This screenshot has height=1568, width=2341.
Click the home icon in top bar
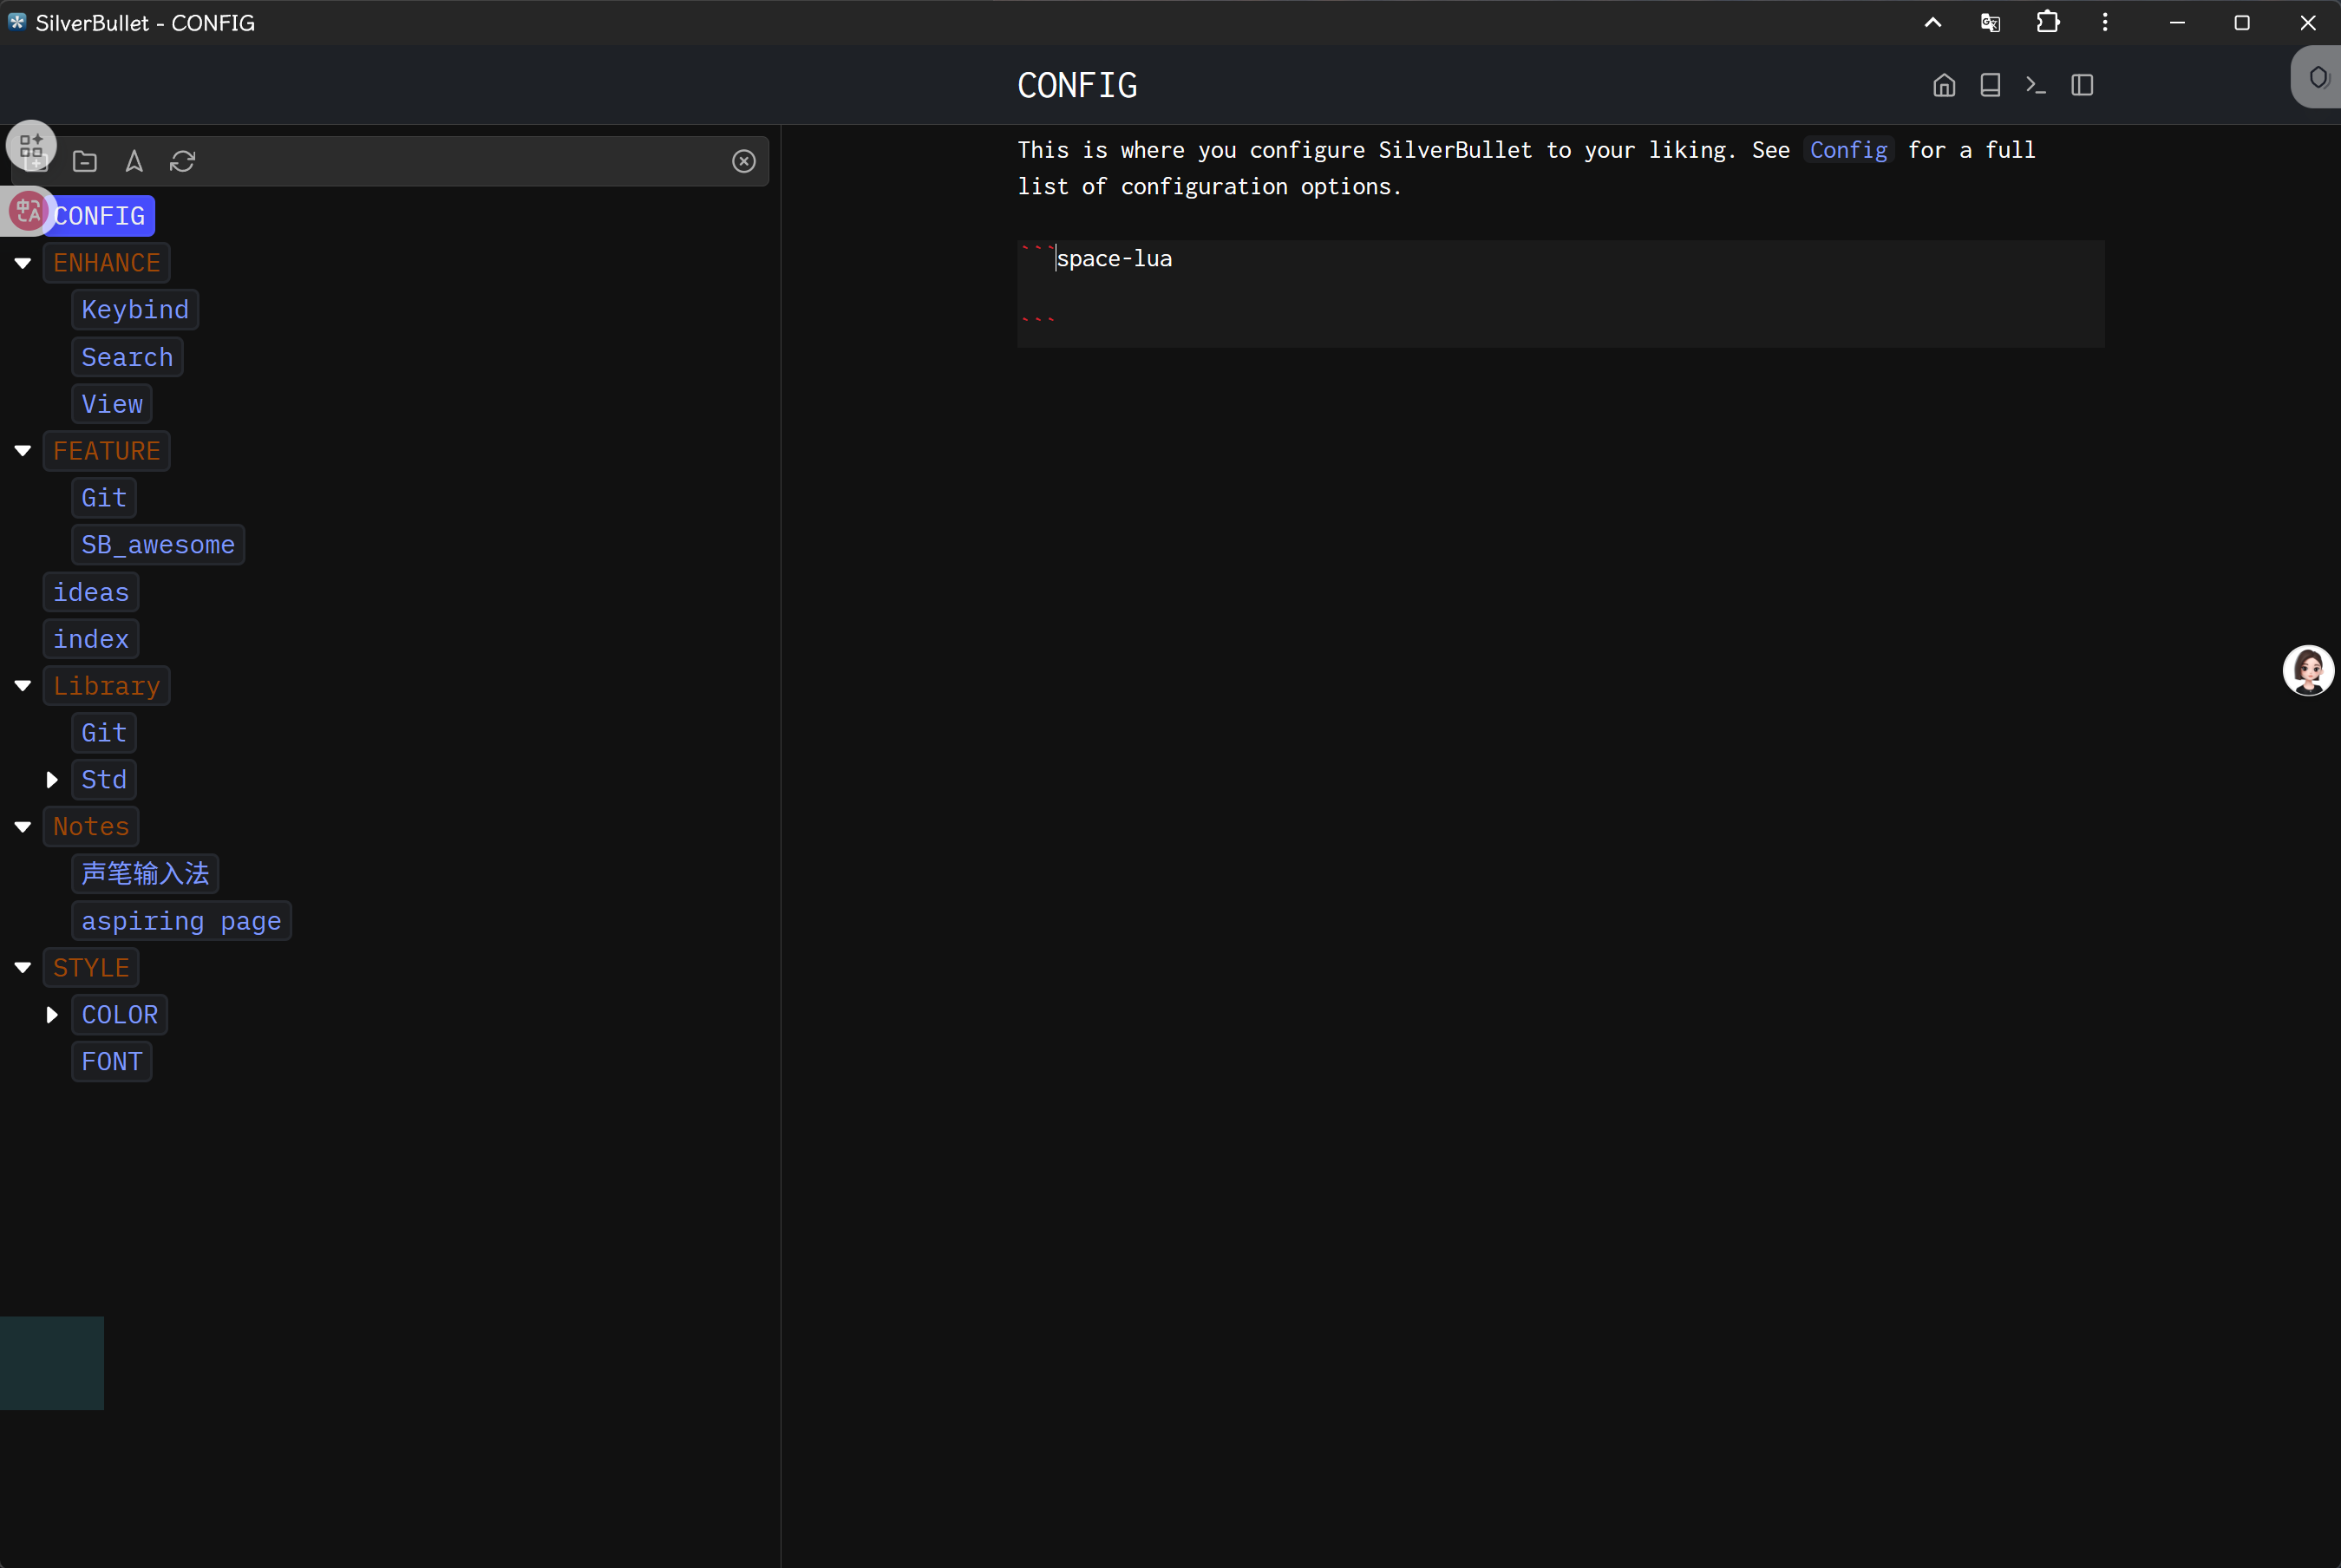tap(1943, 85)
